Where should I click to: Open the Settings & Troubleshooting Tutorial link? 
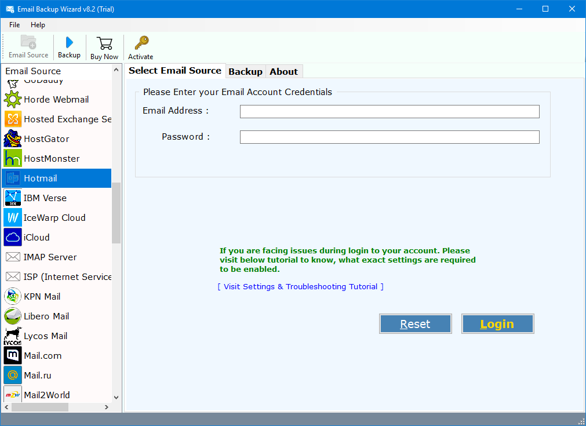point(300,286)
